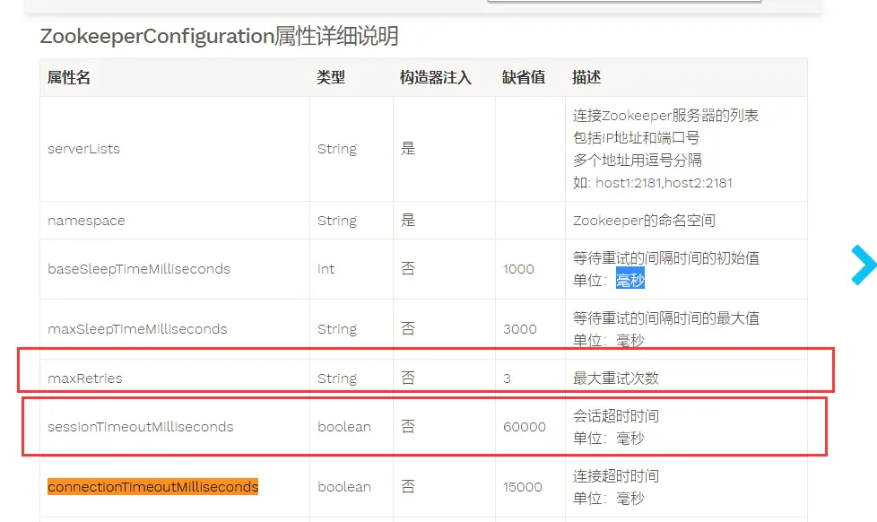The height and width of the screenshot is (522, 877).
Task: Click default value 1000
Action: point(518,269)
